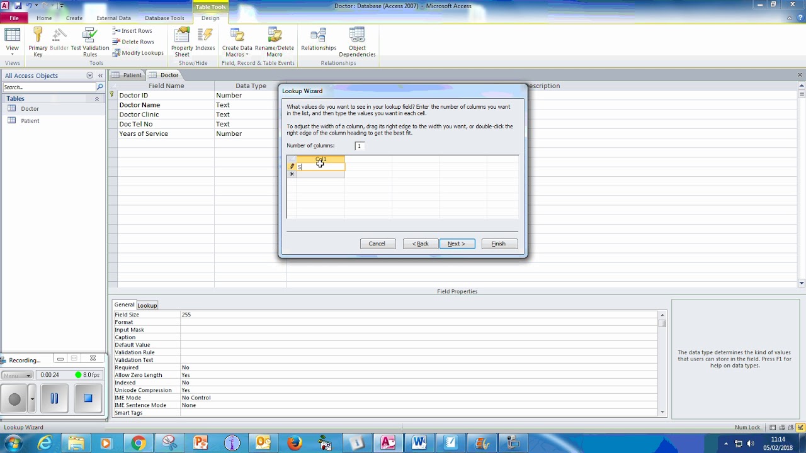Image resolution: width=806 pixels, height=453 pixels.
Task: Open Patient table in navigation pane
Action: click(30, 121)
